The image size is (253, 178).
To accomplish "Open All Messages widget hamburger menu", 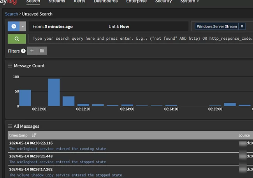I will coord(10,126).
